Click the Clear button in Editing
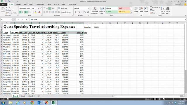Viewport: 187px width, 105px height. [x=153, y=13]
